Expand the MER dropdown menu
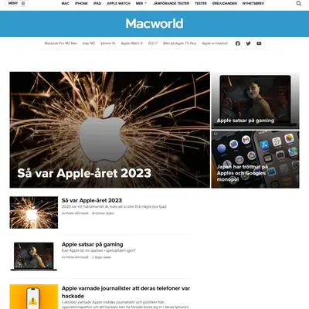The width and height of the screenshot is (309, 309). point(141,3)
